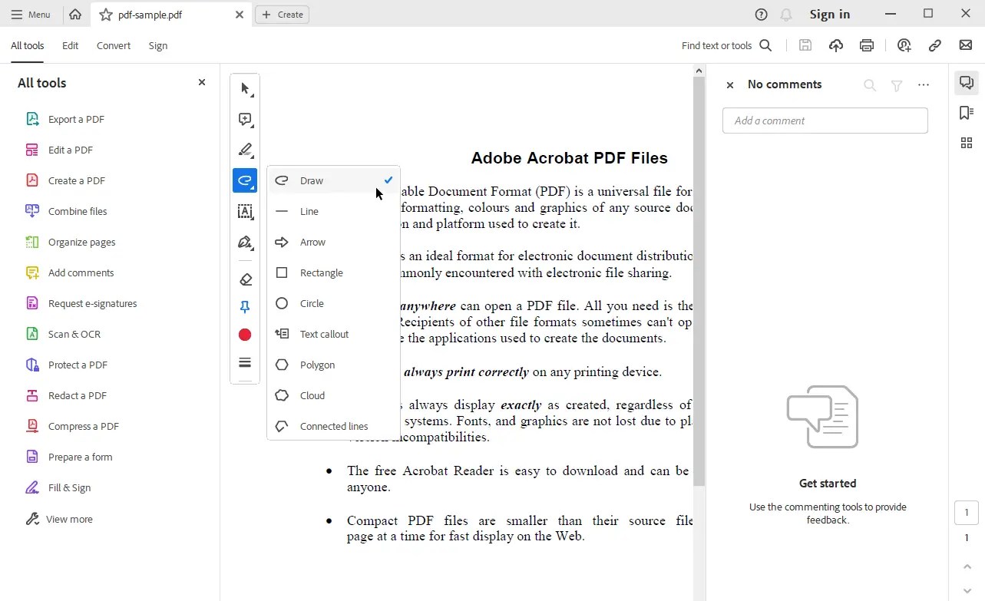Select the arrow selection tool
The width and height of the screenshot is (985, 601).
click(245, 89)
